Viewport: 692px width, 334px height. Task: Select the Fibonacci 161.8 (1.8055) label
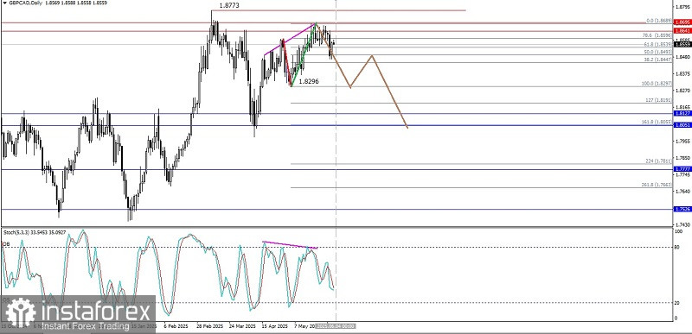(x=657, y=123)
